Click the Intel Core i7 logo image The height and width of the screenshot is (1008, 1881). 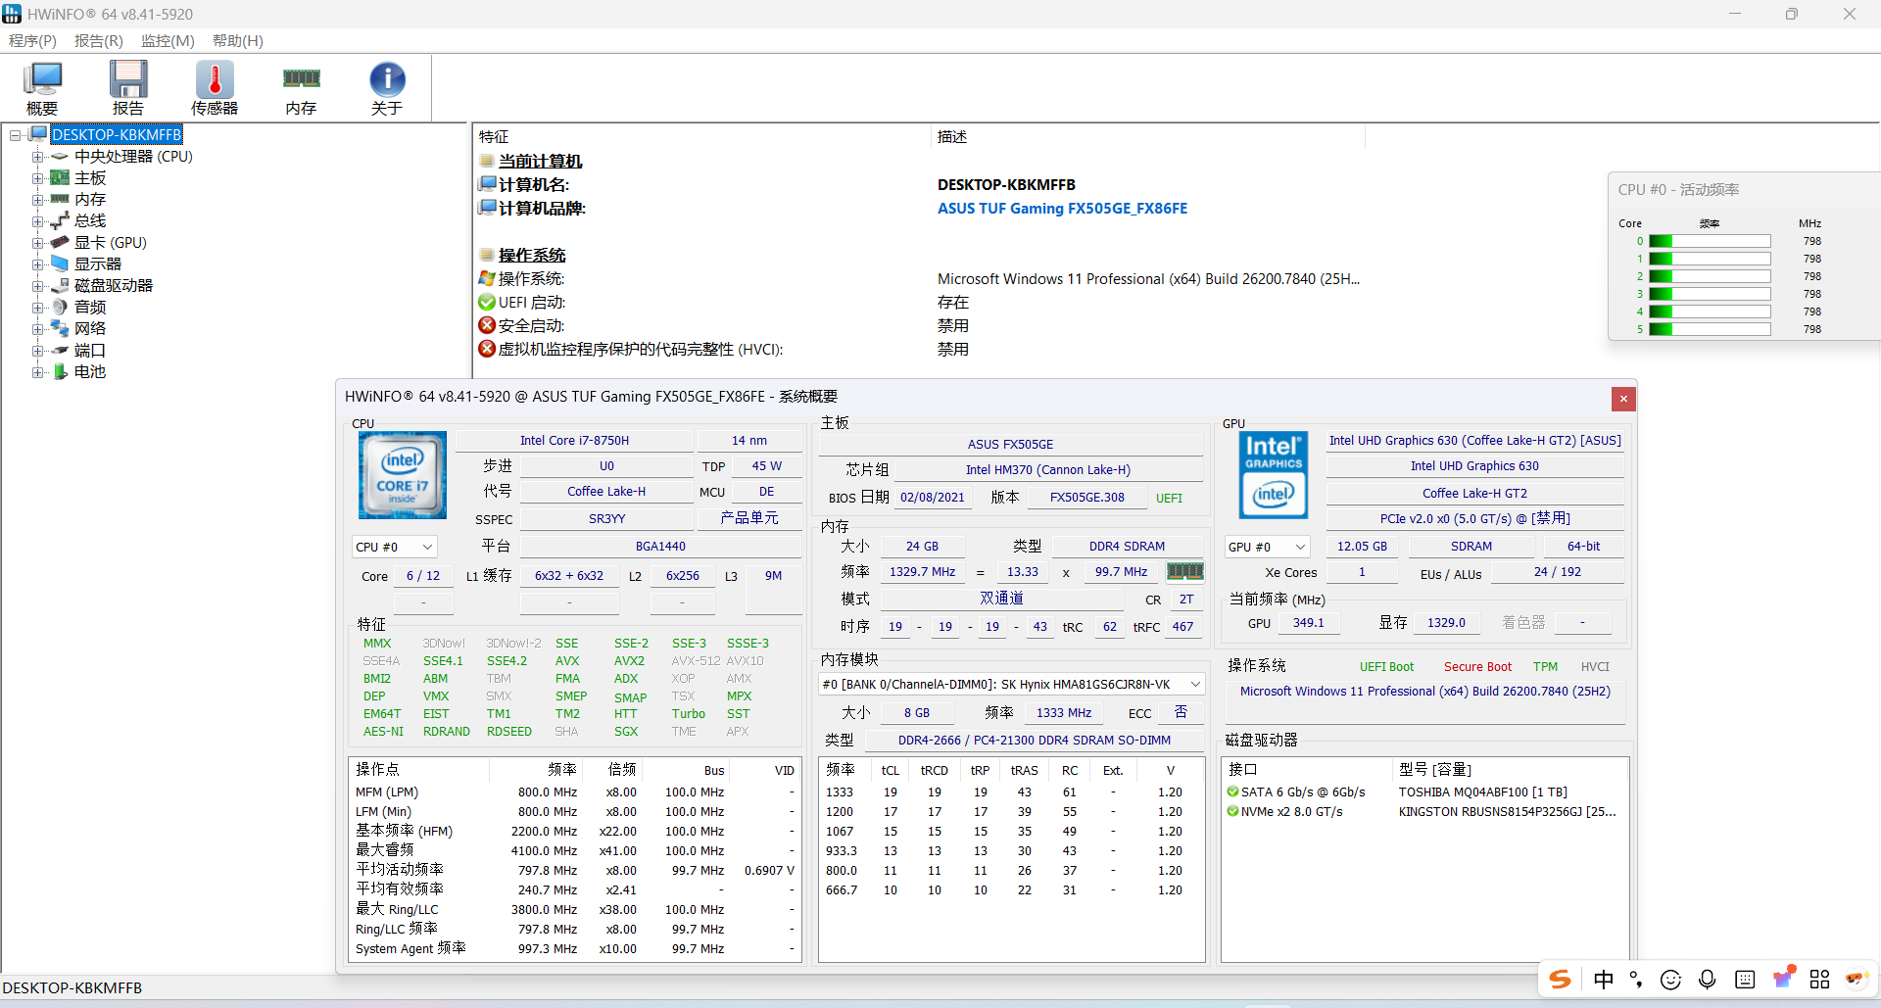click(x=403, y=475)
